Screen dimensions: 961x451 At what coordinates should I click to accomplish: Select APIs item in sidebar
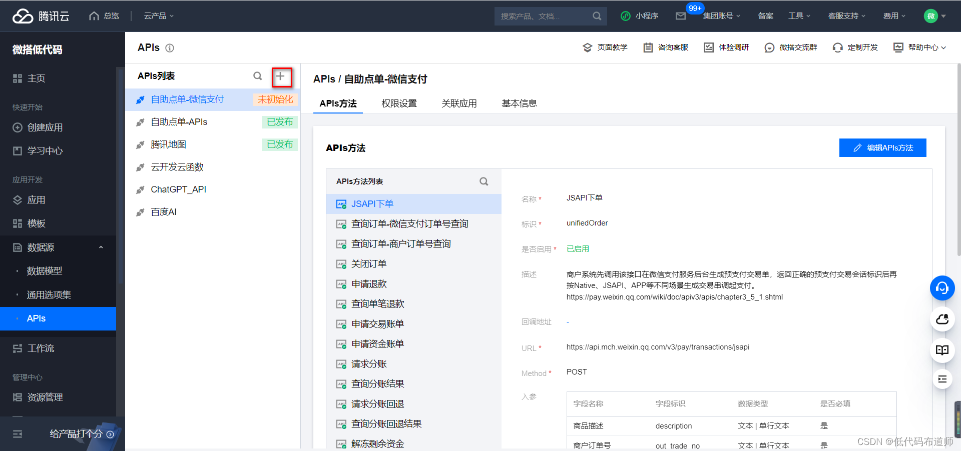click(x=58, y=318)
